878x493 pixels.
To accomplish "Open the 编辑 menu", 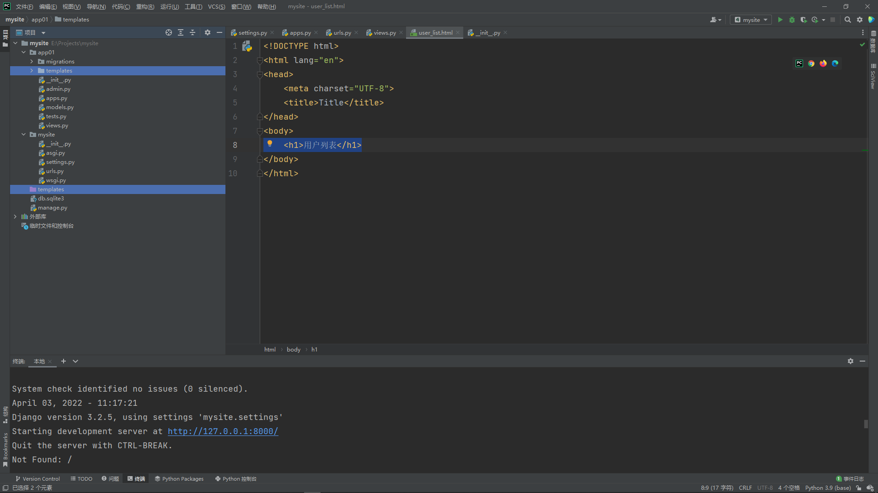I will pyautogui.click(x=48, y=6).
